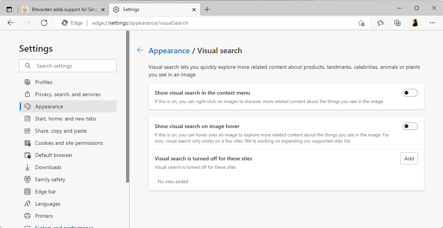
Task: Open the Settings and more menu
Action: tap(432, 23)
